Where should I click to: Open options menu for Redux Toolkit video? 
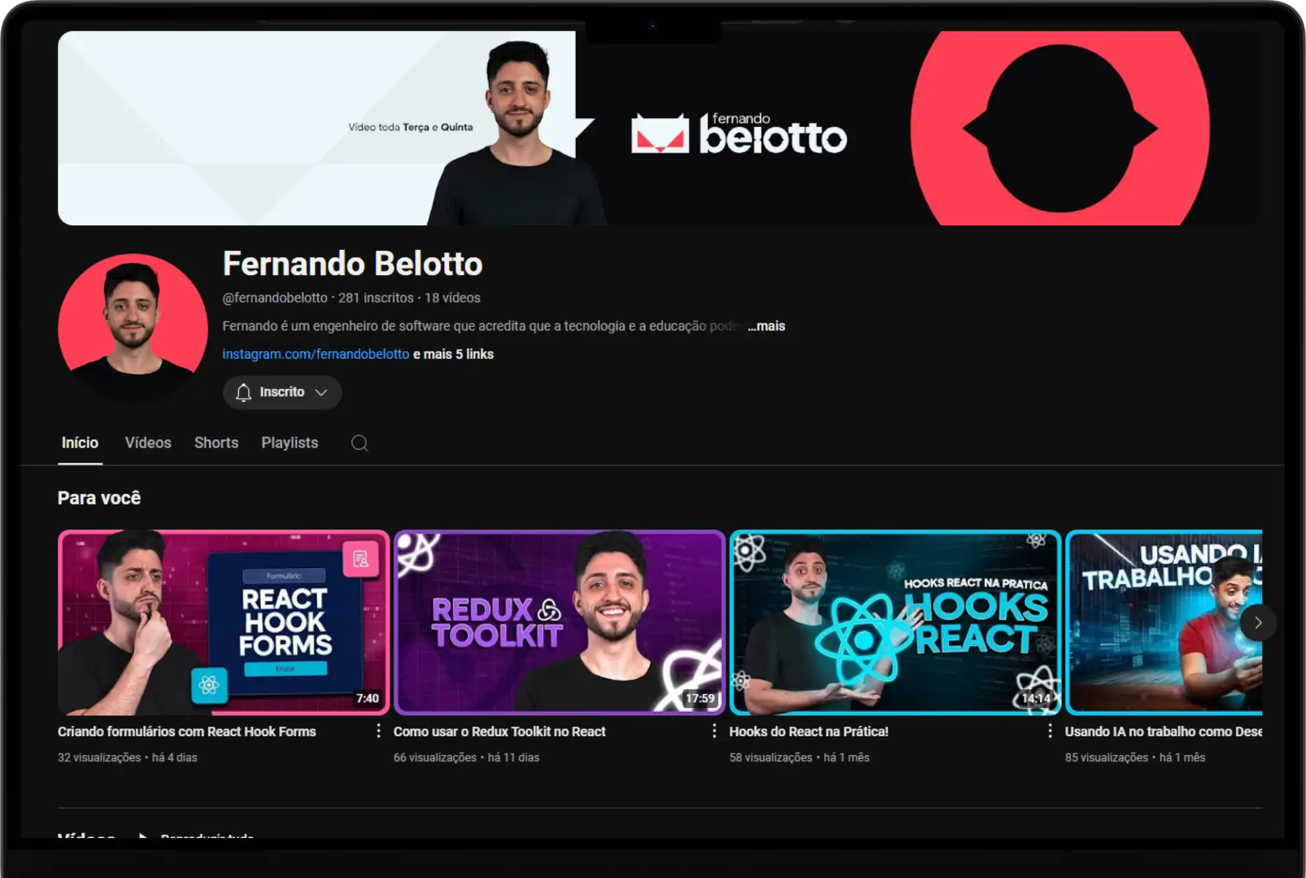click(x=715, y=730)
